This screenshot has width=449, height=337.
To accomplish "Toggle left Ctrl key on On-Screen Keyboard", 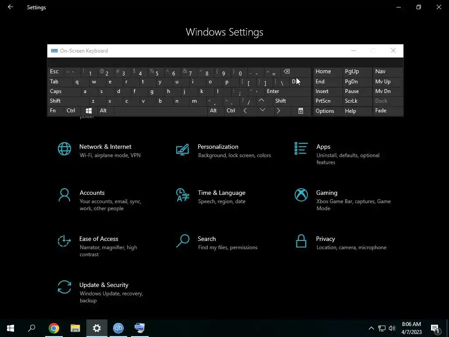I will click(x=72, y=111).
